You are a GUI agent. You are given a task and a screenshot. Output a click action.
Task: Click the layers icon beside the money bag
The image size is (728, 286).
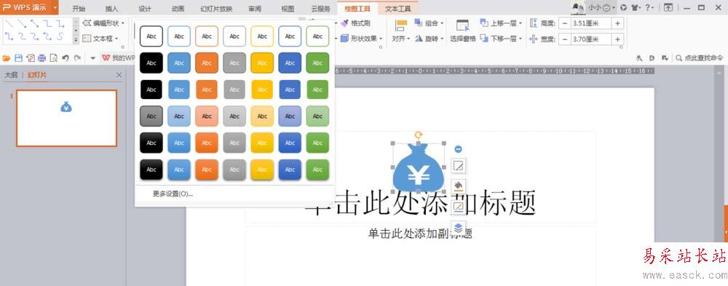coord(458,228)
